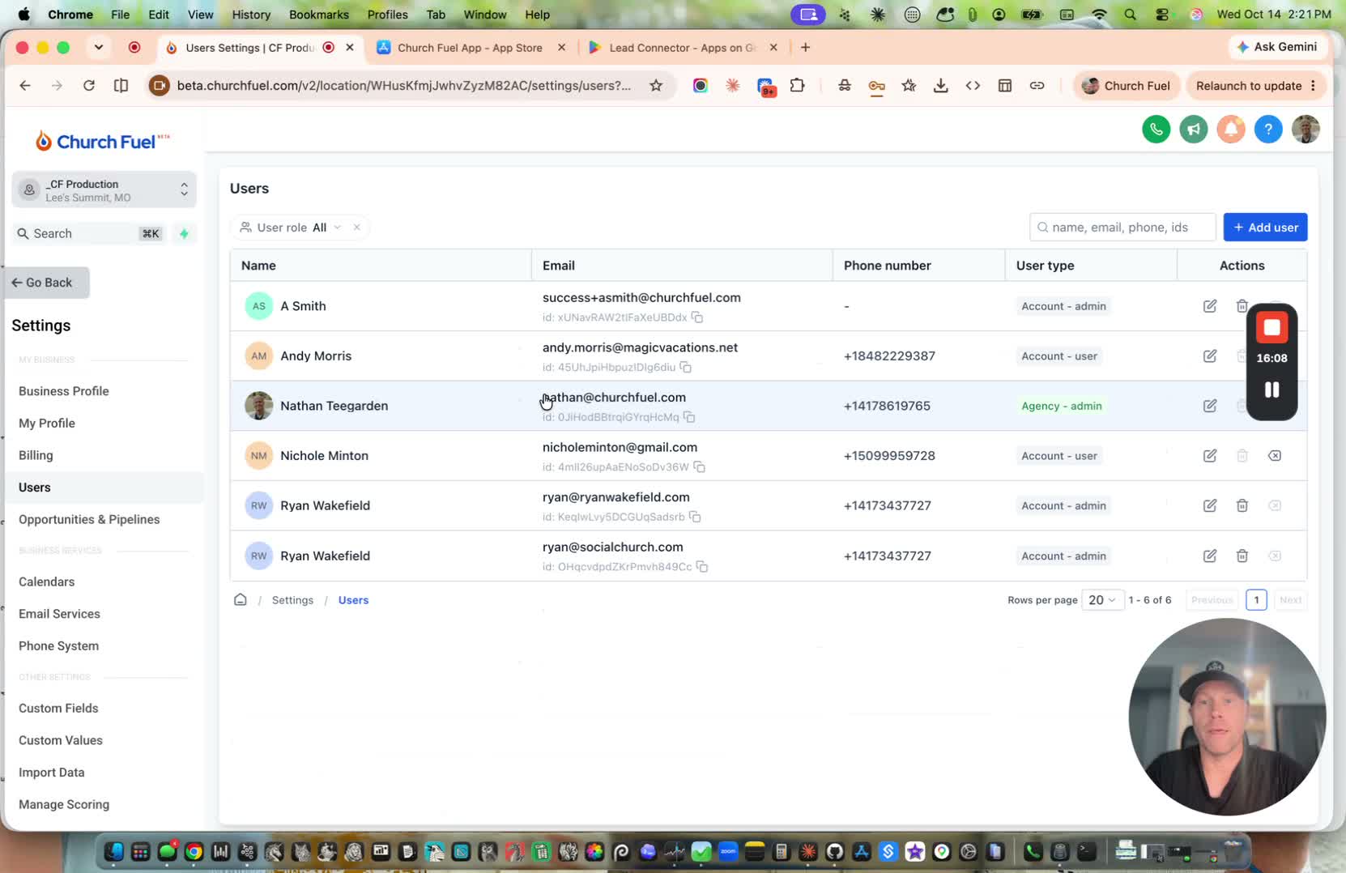Image resolution: width=1346 pixels, height=873 pixels.
Task: Click Settings in the breadcrumb
Action: 292,600
